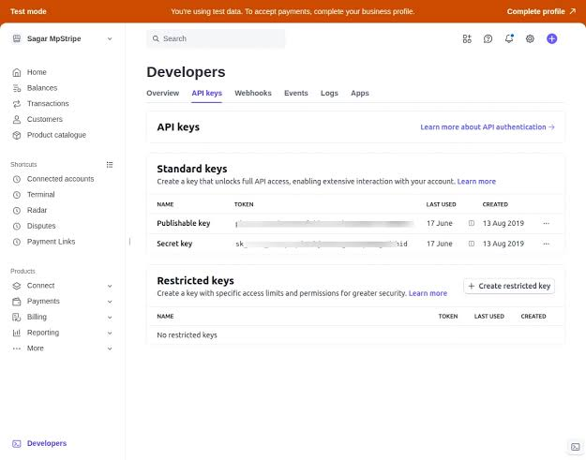Click the Connect layers icon
Image resolution: width=586 pixels, height=460 pixels.
[x=17, y=286]
